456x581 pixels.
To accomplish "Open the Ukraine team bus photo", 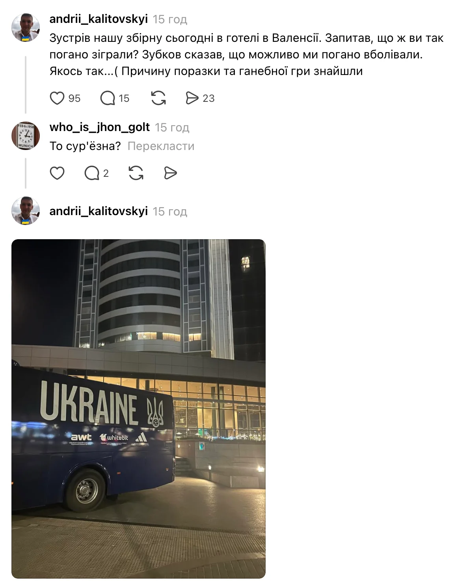I will pos(138,409).
